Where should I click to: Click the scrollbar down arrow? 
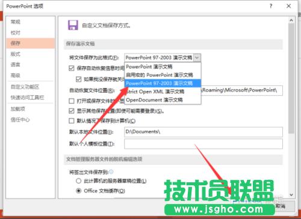click(x=291, y=195)
